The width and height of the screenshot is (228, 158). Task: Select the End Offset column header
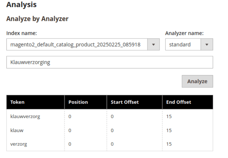point(178,102)
